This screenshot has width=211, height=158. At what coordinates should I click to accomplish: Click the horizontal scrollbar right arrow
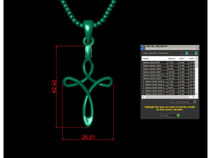193,97
